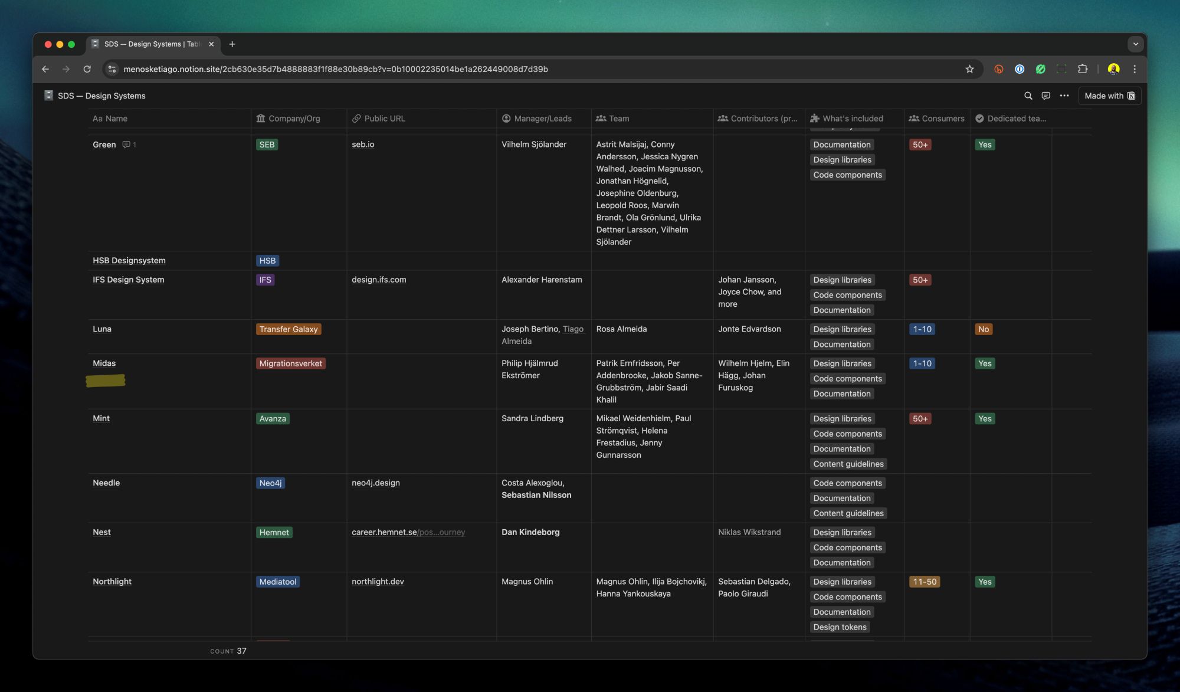Open the comment bubble on Green row
1180x692 pixels.
coord(129,145)
